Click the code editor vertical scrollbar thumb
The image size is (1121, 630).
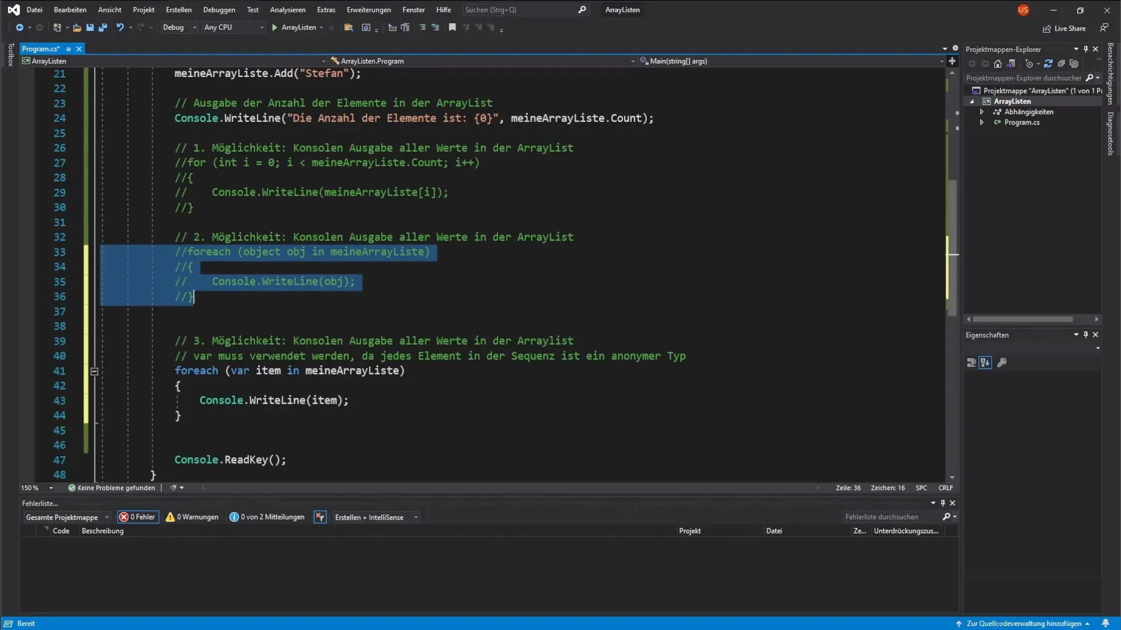(x=952, y=248)
